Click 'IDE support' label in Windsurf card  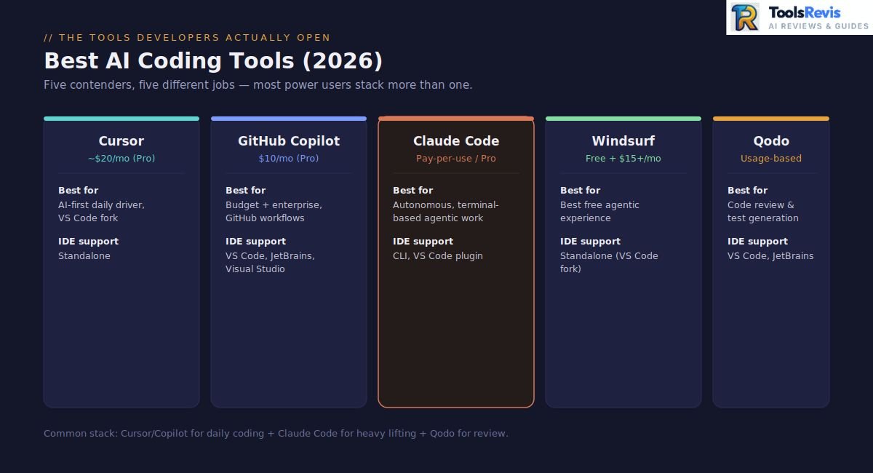[590, 241]
